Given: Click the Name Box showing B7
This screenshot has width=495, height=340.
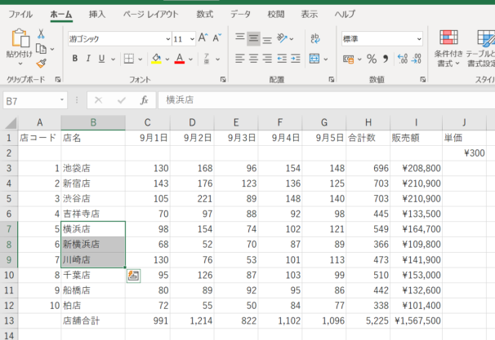Looking at the screenshot, I should click(x=30, y=101).
